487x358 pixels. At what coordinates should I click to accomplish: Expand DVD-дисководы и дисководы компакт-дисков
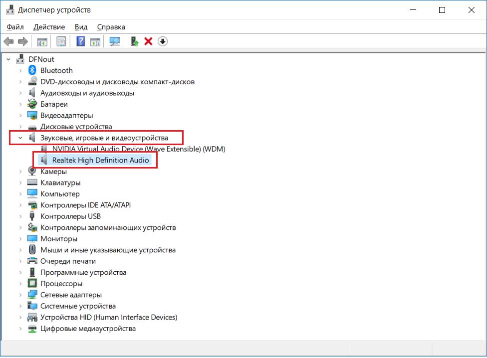point(20,82)
